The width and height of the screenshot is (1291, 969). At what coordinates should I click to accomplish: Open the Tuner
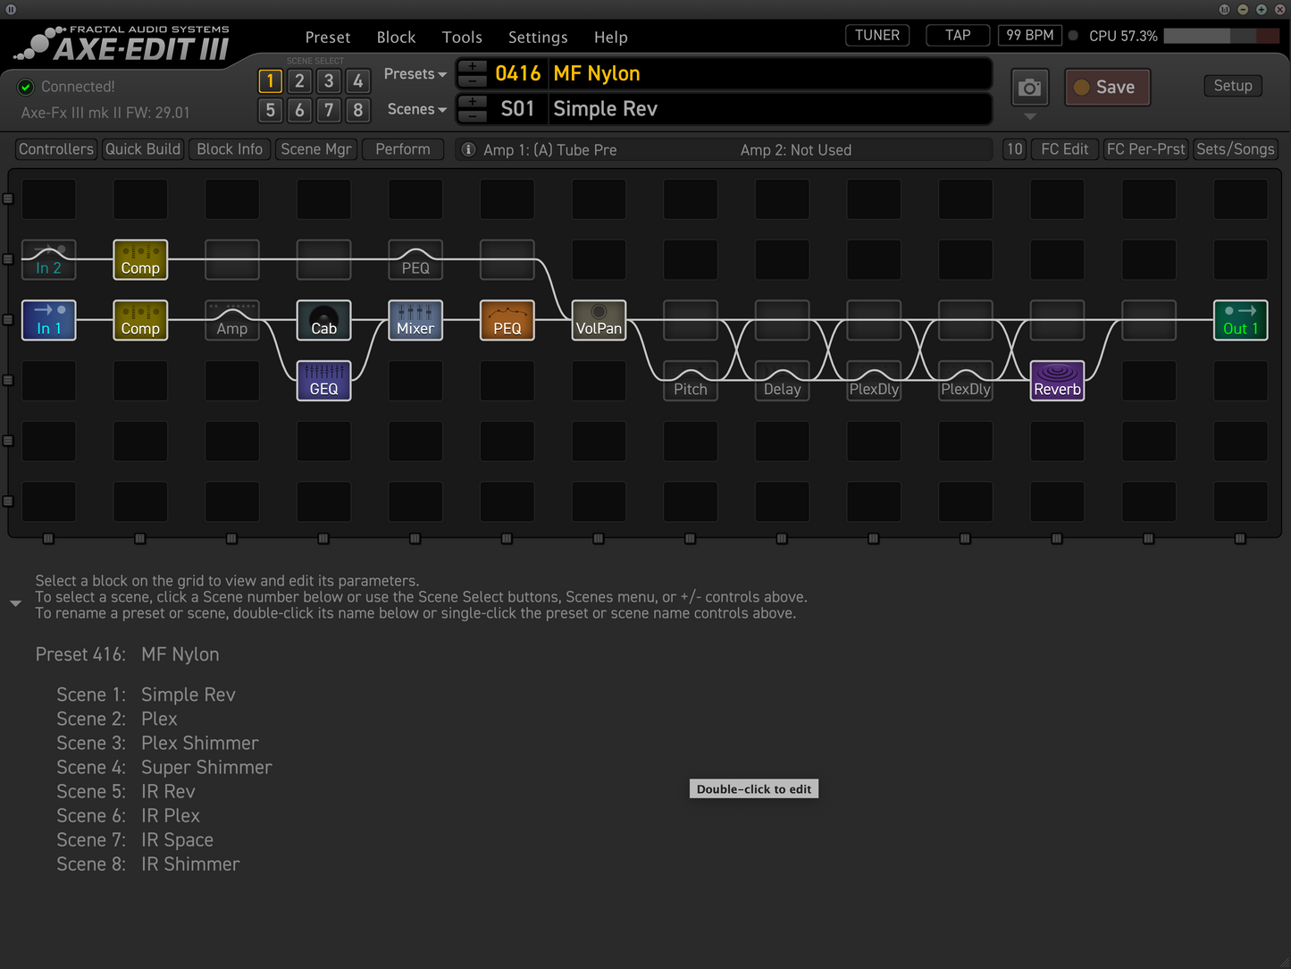click(876, 36)
